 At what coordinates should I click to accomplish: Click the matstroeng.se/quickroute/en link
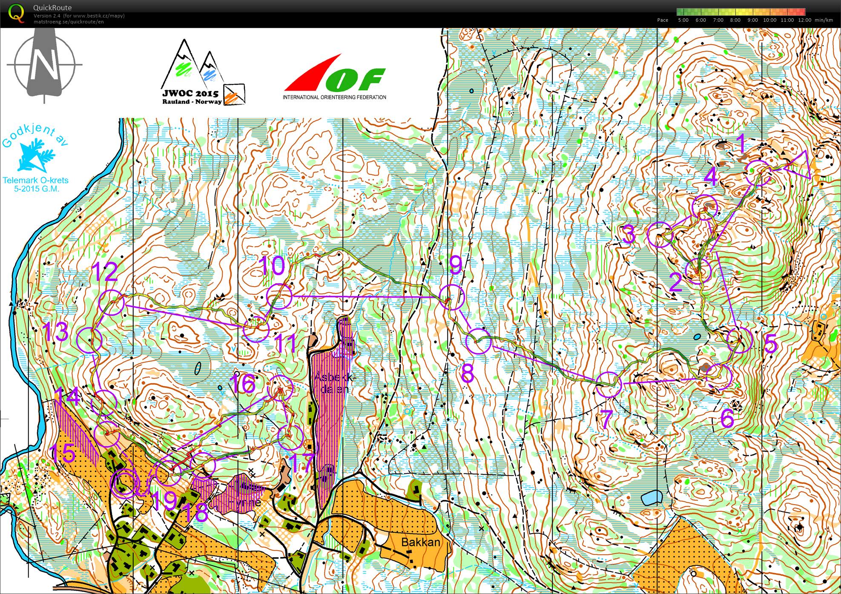coord(69,22)
